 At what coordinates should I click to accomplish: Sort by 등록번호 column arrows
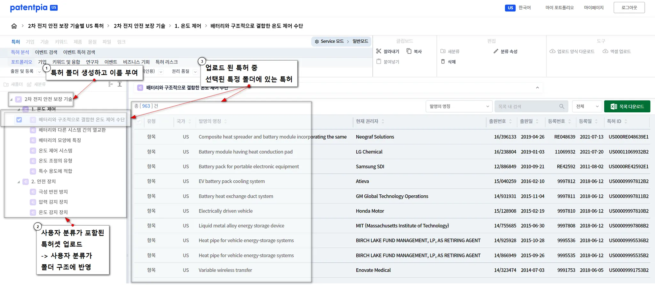569,121
